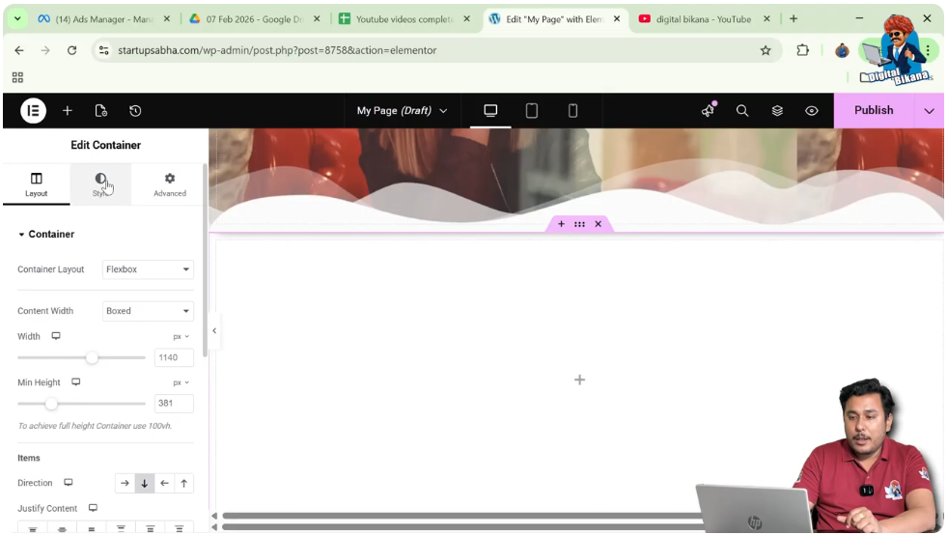Expand Publish options arrow

[x=929, y=111]
